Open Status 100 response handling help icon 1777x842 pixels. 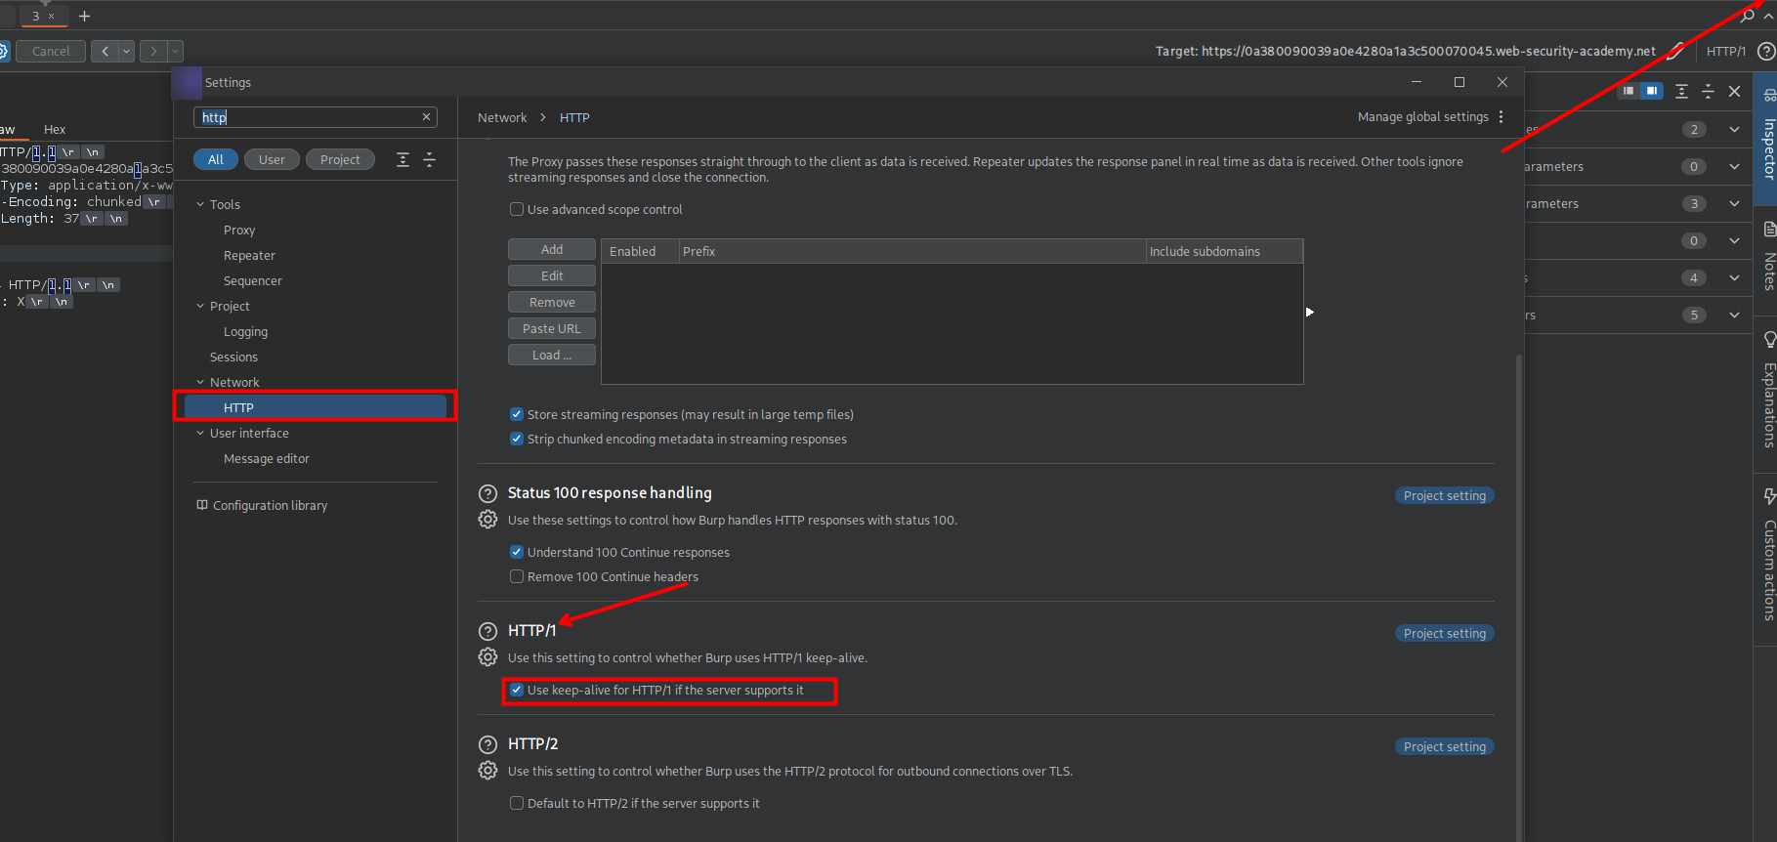(487, 493)
